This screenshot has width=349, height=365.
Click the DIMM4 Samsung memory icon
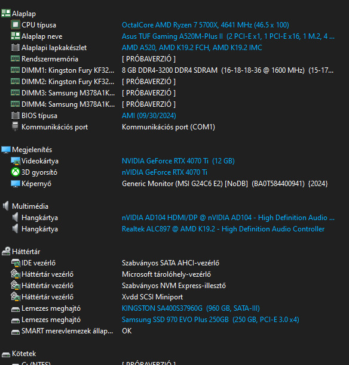click(x=16, y=104)
